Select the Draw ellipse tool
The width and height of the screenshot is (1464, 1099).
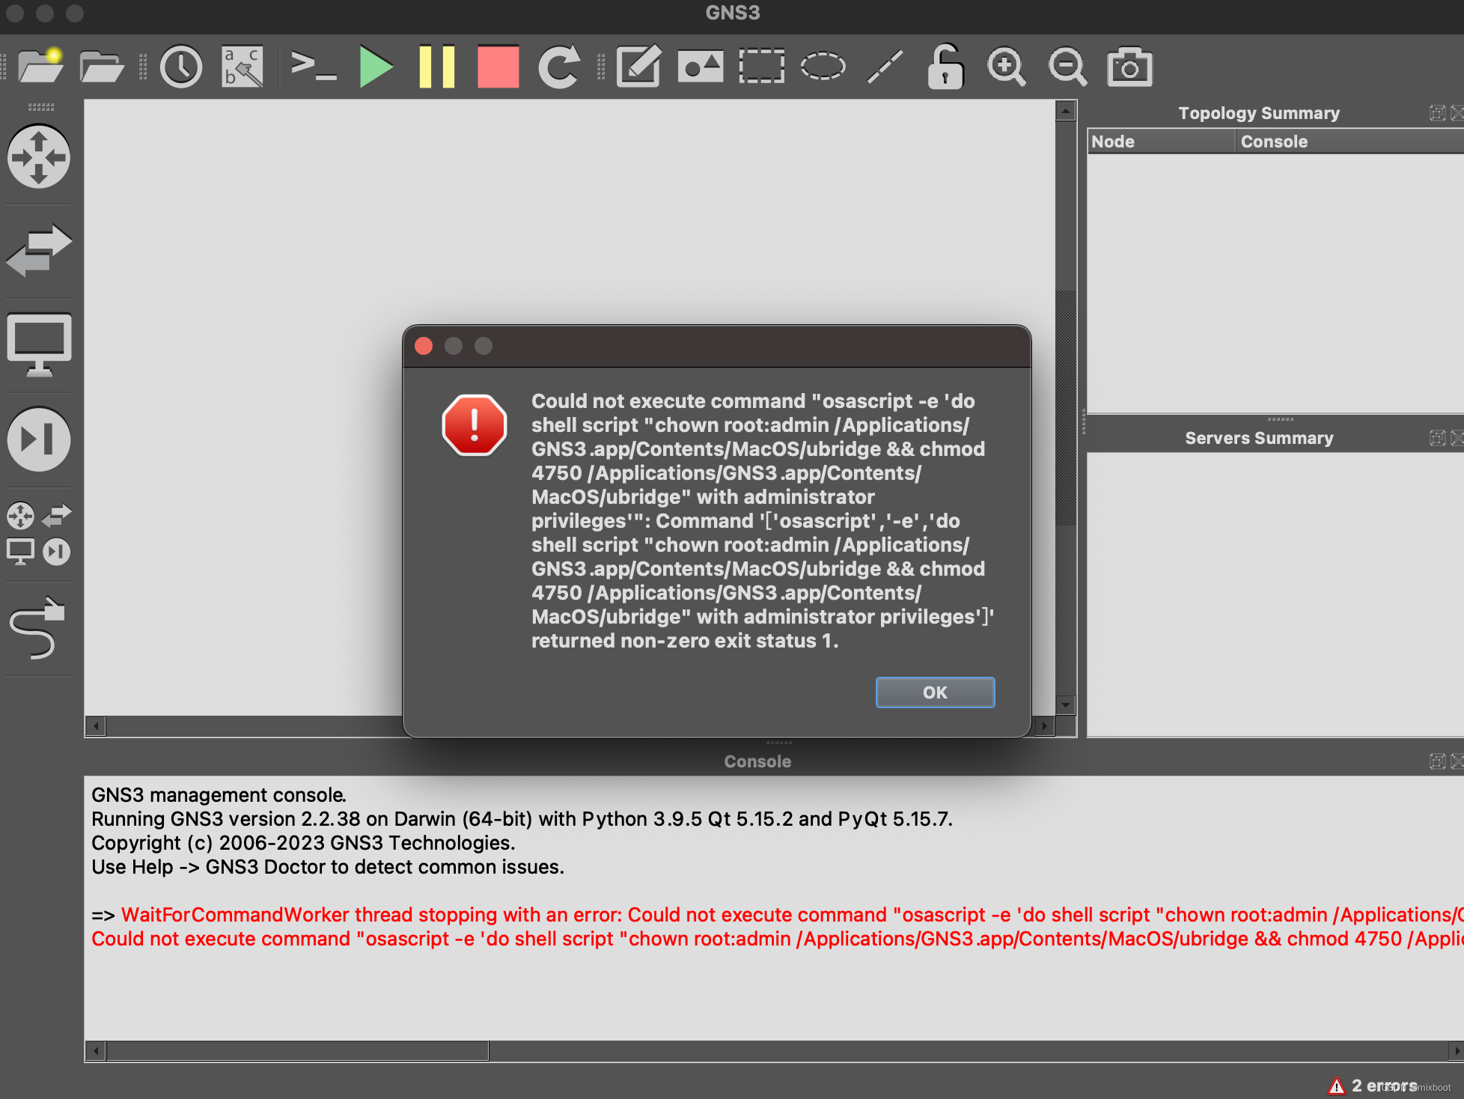pos(823,67)
